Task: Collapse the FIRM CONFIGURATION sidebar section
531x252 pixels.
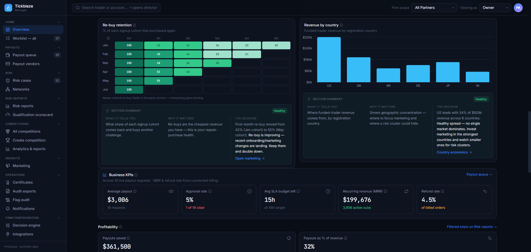Action: pos(59,218)
